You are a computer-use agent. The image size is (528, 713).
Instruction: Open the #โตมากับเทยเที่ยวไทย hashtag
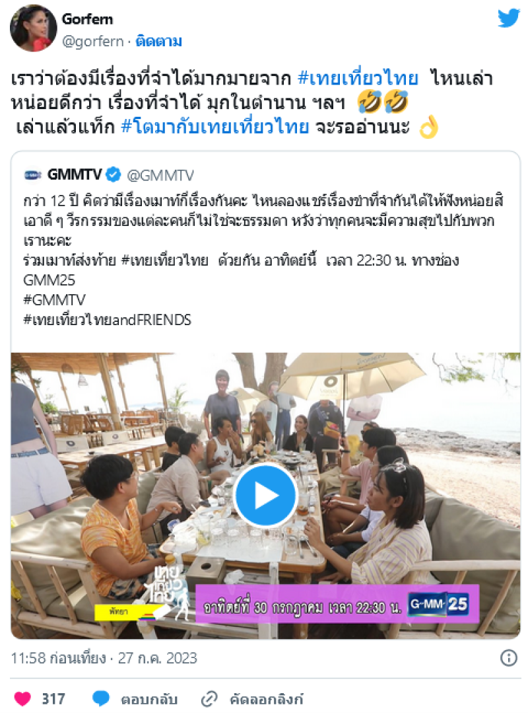(214, 127)
